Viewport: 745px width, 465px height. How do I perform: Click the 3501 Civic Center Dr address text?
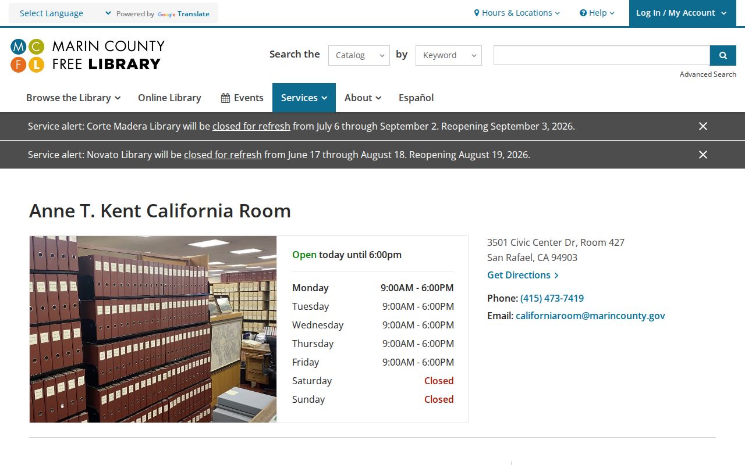point(556,242)
